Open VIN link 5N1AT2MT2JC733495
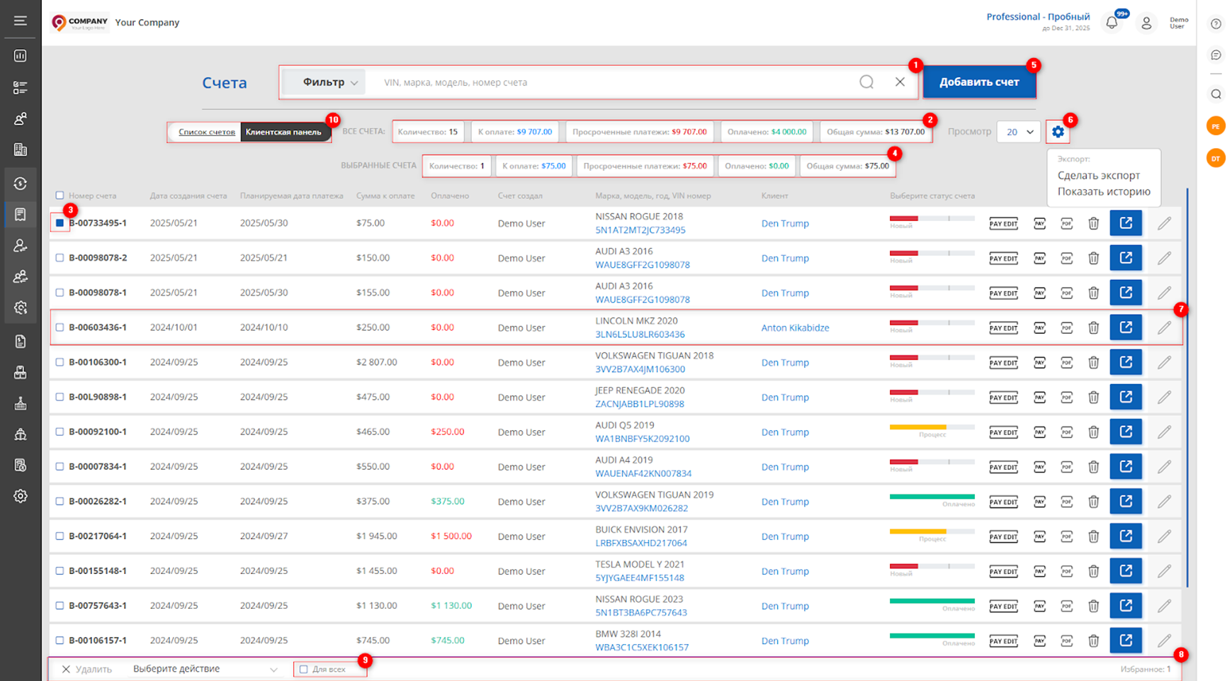Screen dimensions: 1232x681 640,230
